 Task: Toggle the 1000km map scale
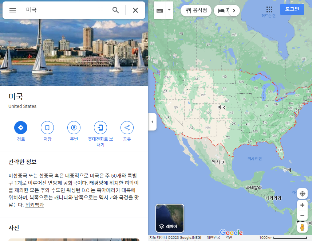(283, 237)
